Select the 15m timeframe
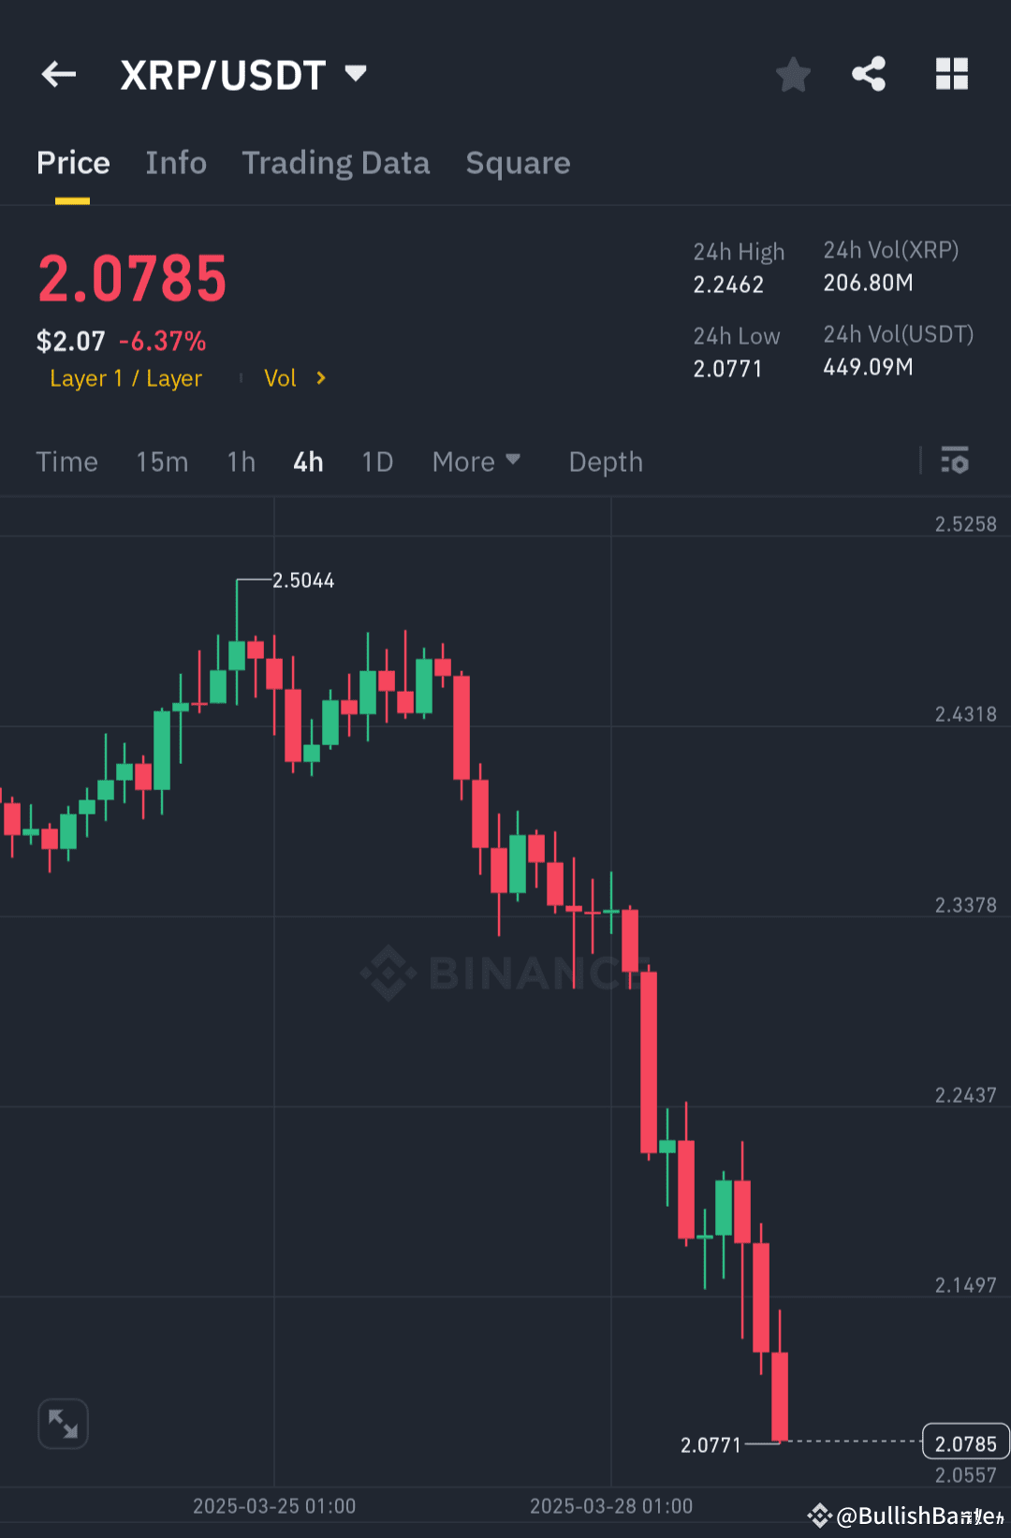The height and width of the screenshot is (1538, 1011). point(161,461)
